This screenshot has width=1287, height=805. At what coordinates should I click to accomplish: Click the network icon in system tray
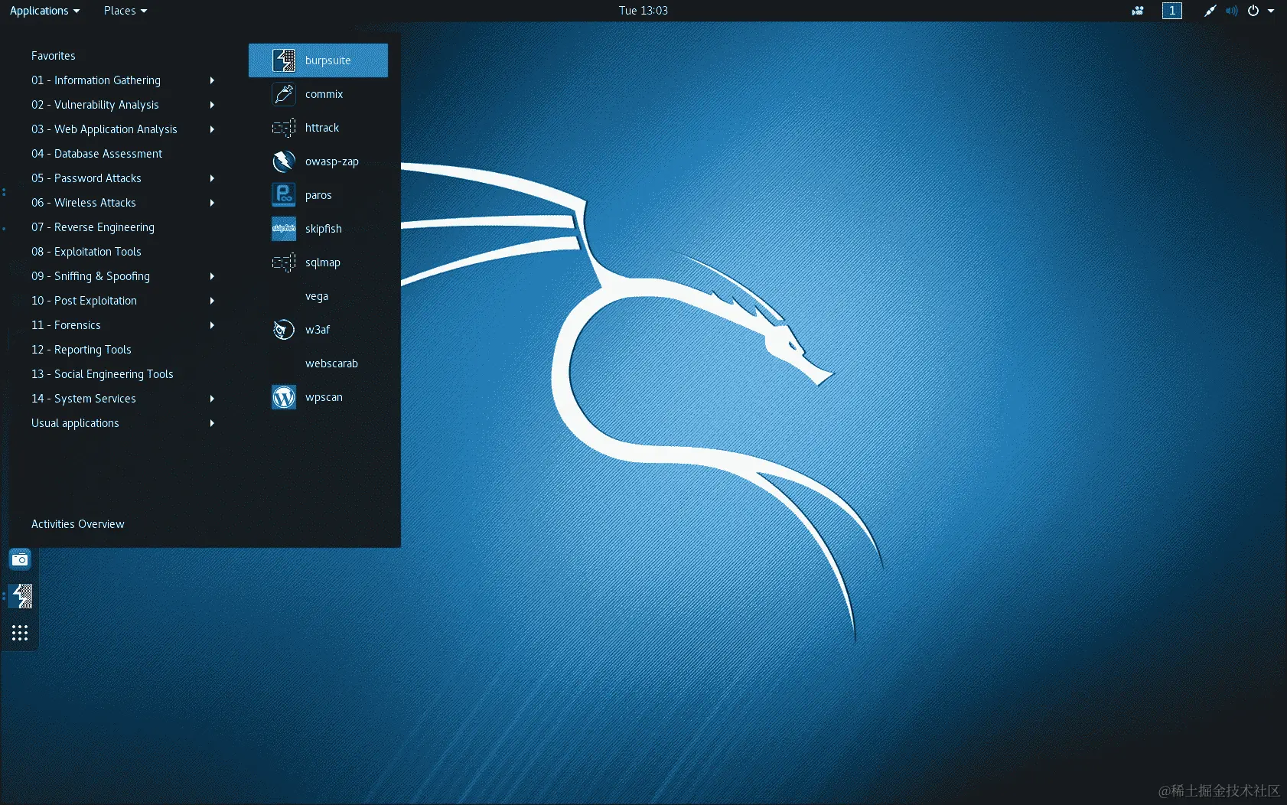1210,11
